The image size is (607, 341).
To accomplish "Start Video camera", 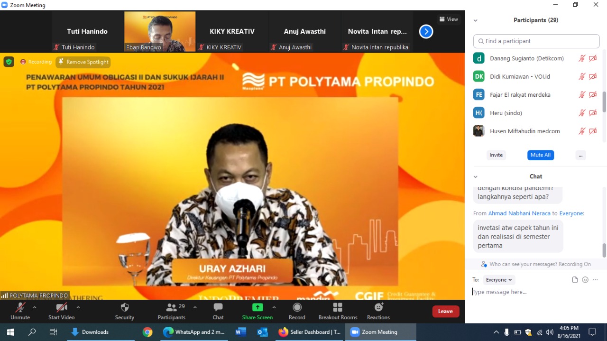I will pos(61,311).
